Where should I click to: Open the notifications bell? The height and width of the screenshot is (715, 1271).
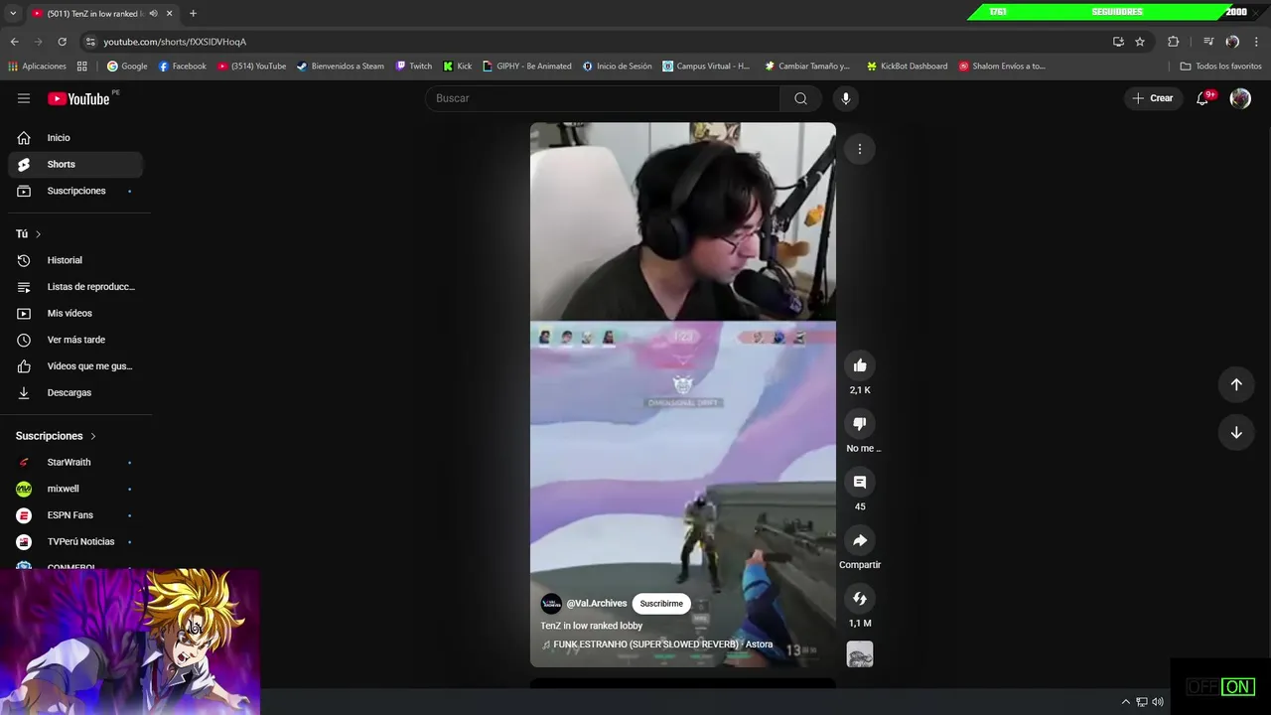point(1202,98)
